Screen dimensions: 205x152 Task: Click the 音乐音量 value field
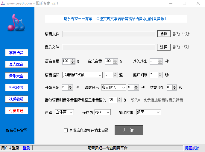point(109,61)
